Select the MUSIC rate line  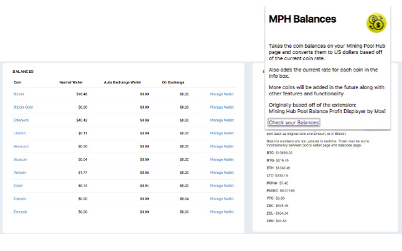281,191
